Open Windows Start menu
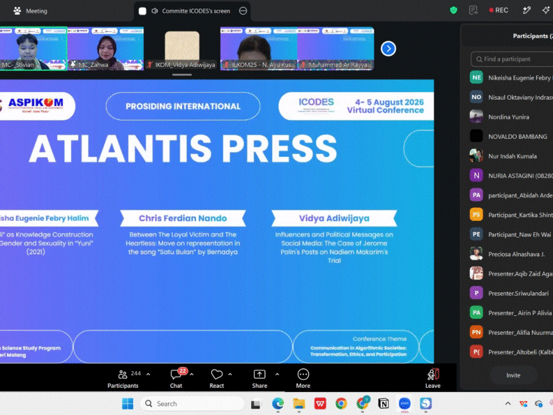The height and width of the screenshot is (415, 553). click(x=128, y=403)
